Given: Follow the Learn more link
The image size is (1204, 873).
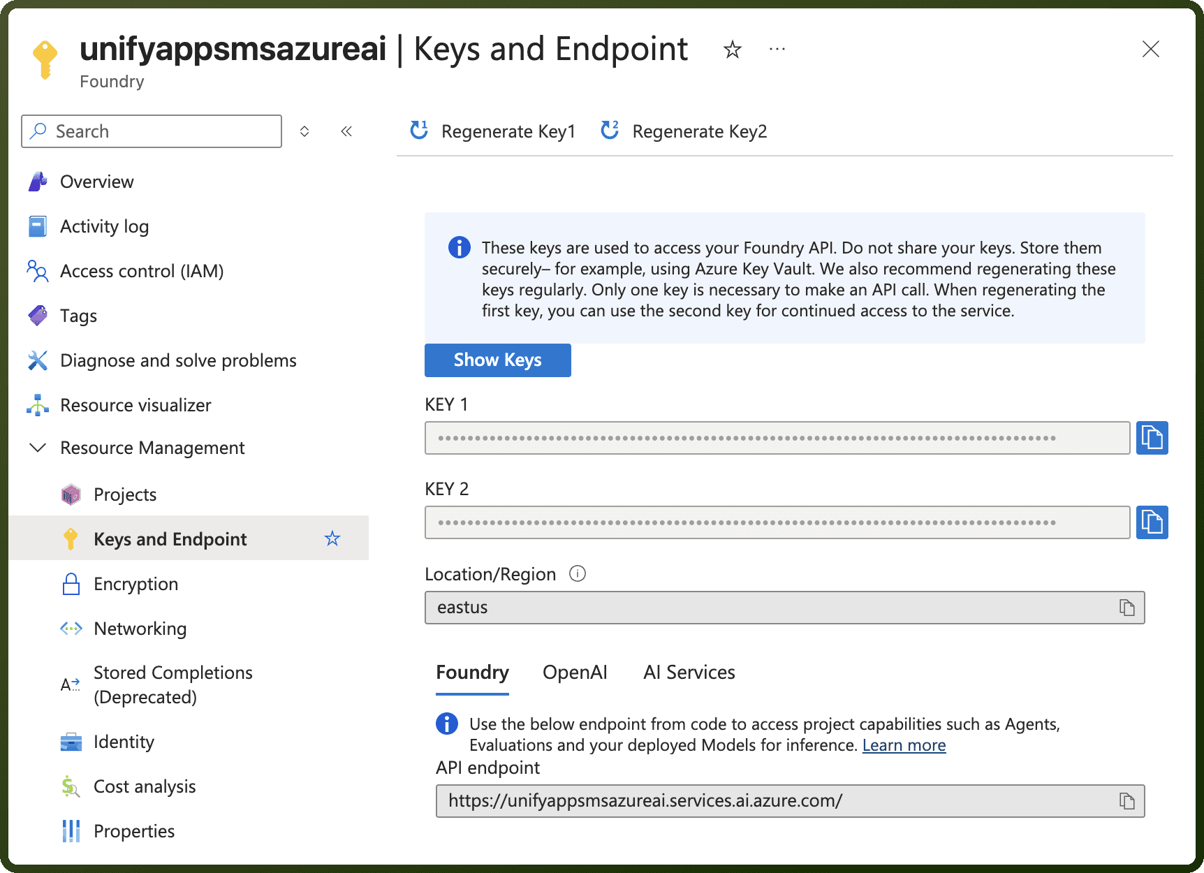Looking at the screenshot, I should [904, 745].
